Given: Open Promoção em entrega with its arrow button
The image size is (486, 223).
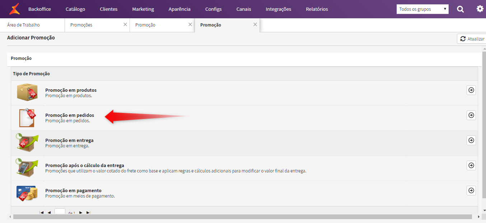Looking at the screenshot, I should coord(471,140).
